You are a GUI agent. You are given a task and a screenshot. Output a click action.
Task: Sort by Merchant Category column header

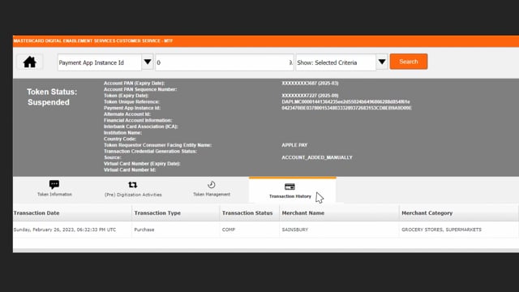(x=458, y=213)
